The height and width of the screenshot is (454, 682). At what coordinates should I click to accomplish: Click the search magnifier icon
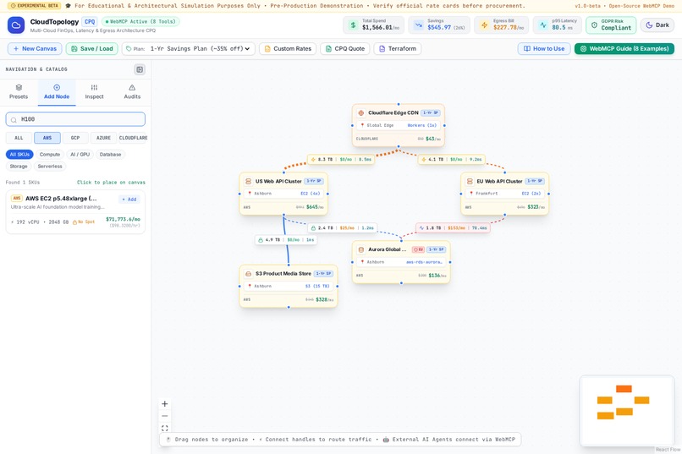coord(14,119)
